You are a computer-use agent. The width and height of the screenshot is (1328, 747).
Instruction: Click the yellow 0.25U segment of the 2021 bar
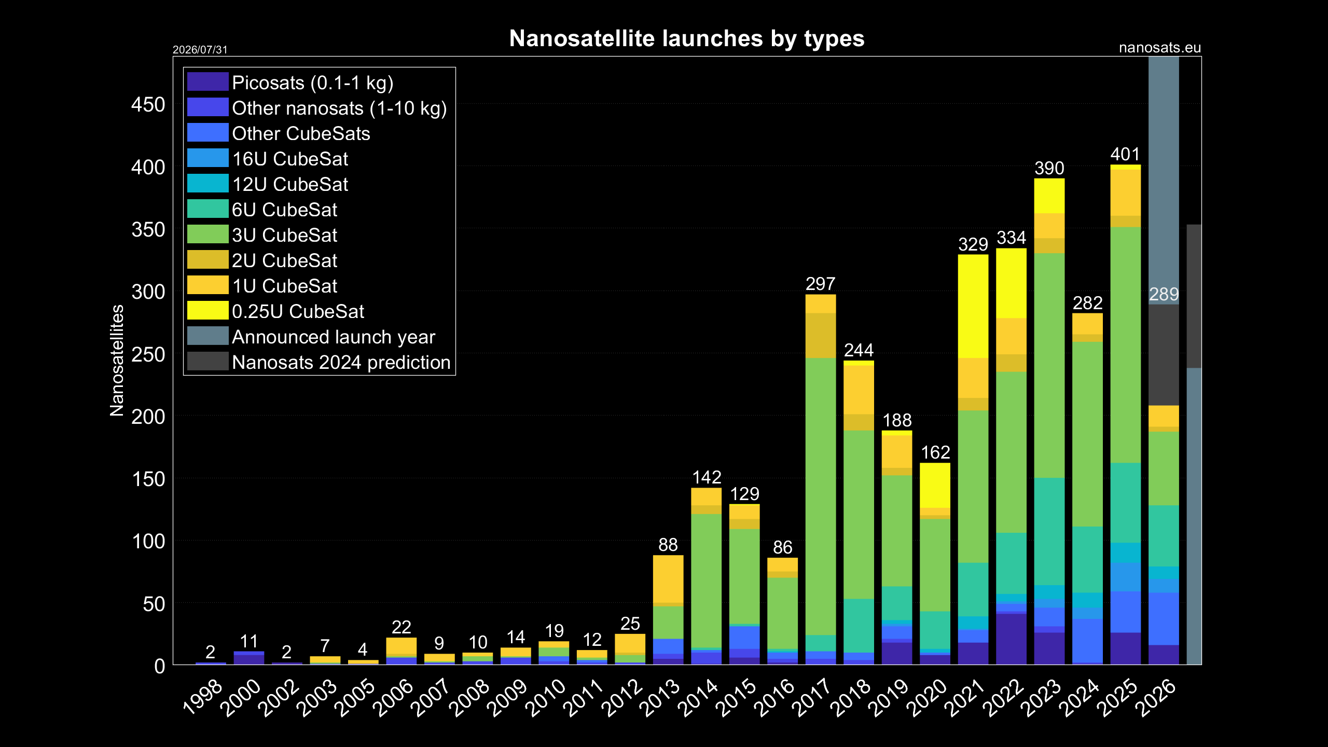(973, 306)
